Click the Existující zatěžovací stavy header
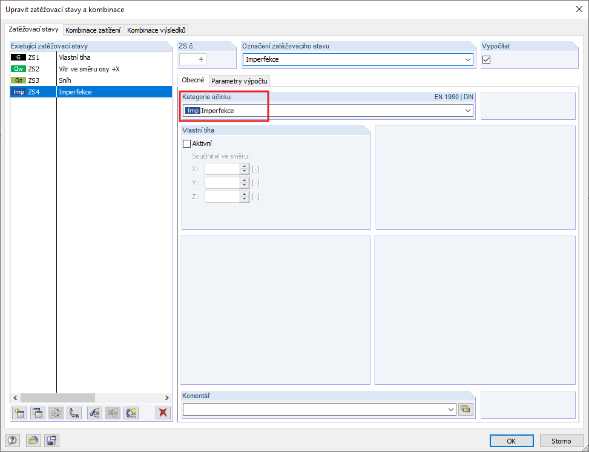Viewport: 589px width, 452px height. pos(91,46)
